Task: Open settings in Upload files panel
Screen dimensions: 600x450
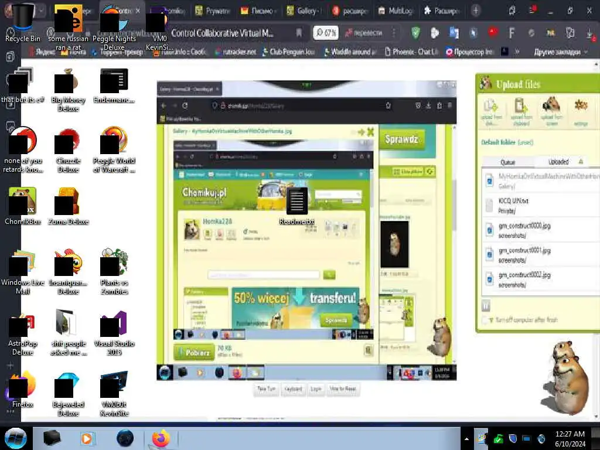Action: pos(581,112)
